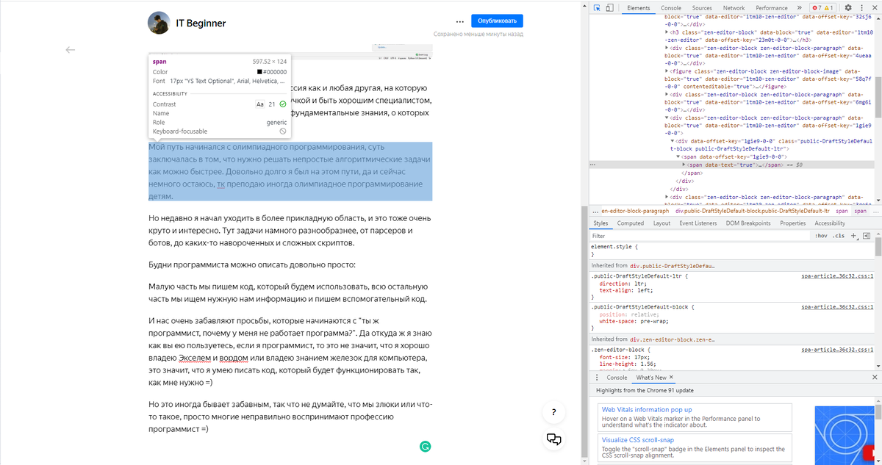Viewport: 882px width, 465px height.
Task: Open the Layout tab
Action: pyautogui.click(x=661, y=223)
